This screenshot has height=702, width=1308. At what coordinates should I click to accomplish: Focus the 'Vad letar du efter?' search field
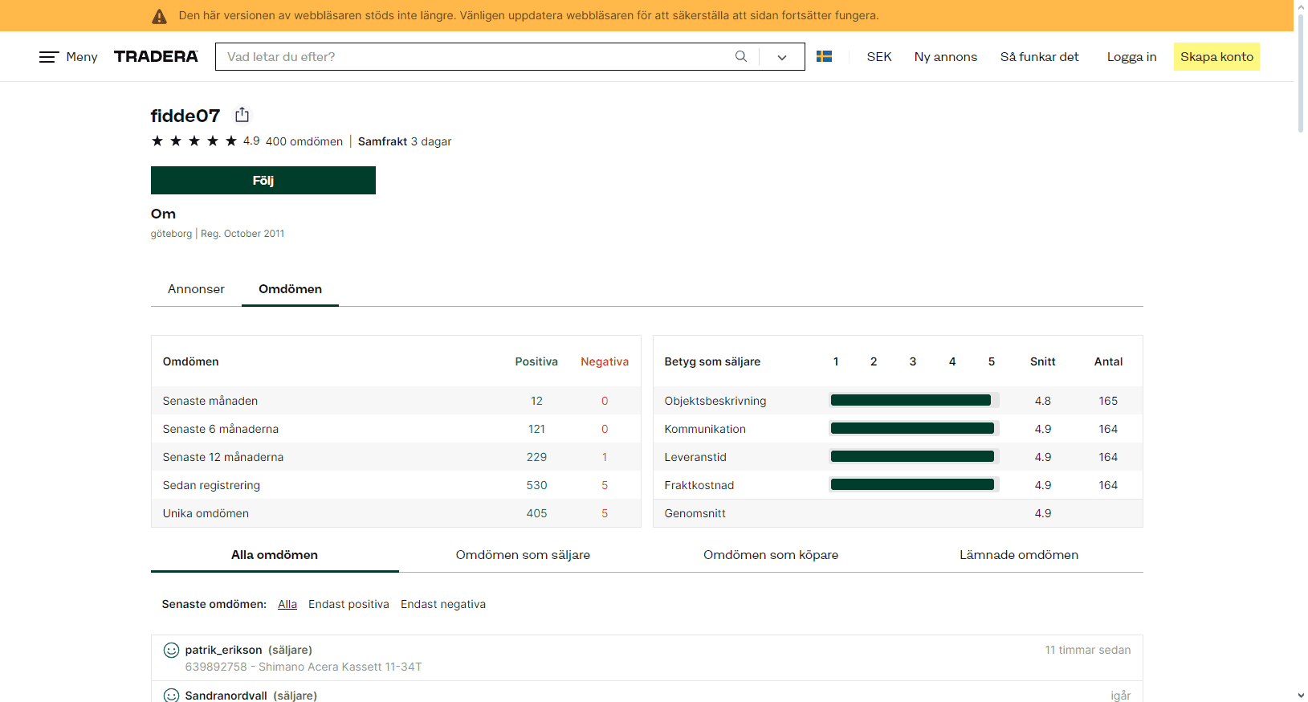tap(474, 57)
